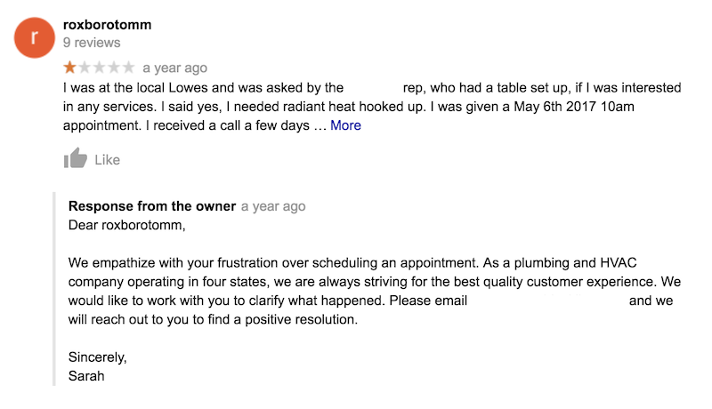Click the 'Sarah' signature
Image resolution: width=712 pixels, height=409 pixels.
tap(86, 376)
